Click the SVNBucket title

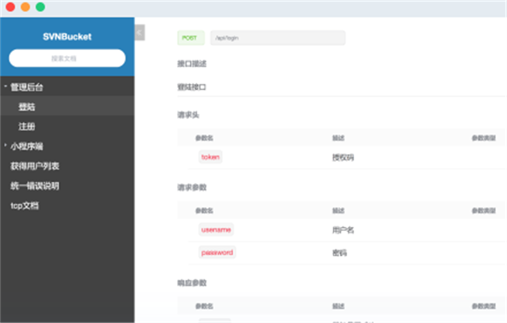(x=67, y=37)
